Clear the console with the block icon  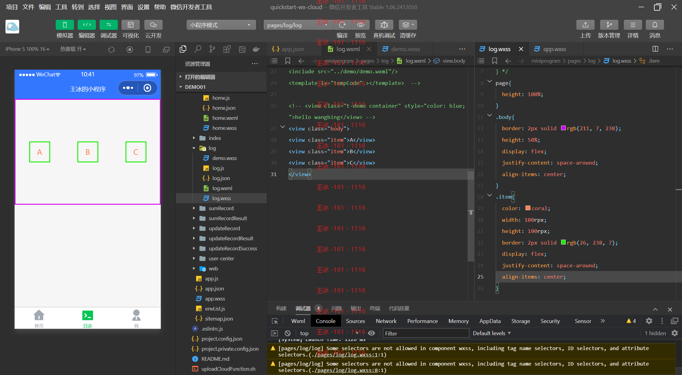coord(287,333)
